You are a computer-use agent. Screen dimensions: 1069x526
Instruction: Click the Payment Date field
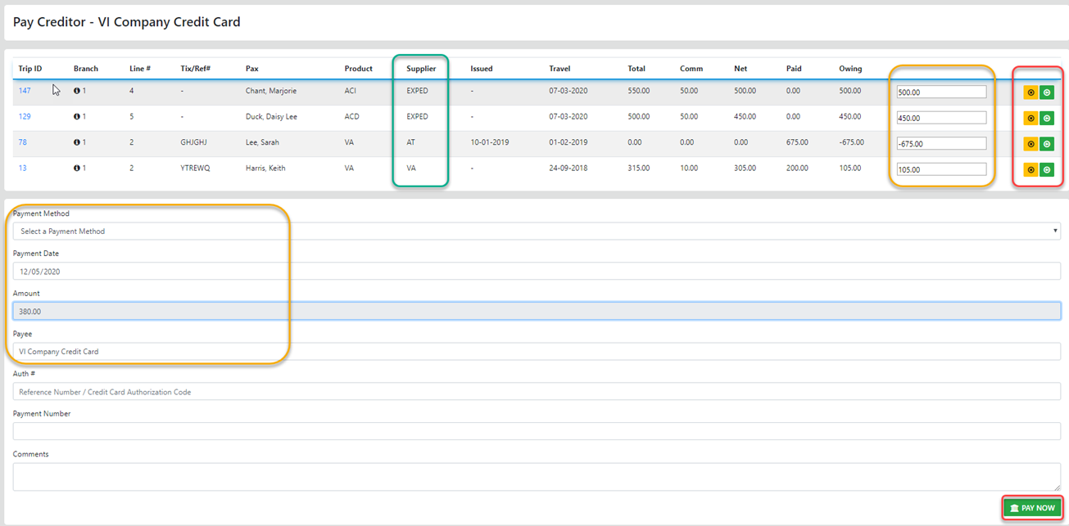pyautogui.click(x=537, y=272)
